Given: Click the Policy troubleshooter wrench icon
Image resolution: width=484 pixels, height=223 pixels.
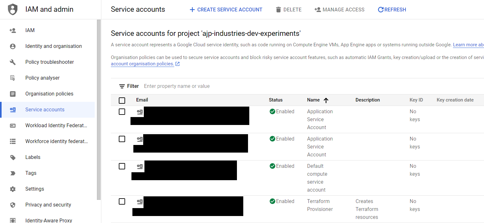Looking at the screenshot, I should click(13, 62).
